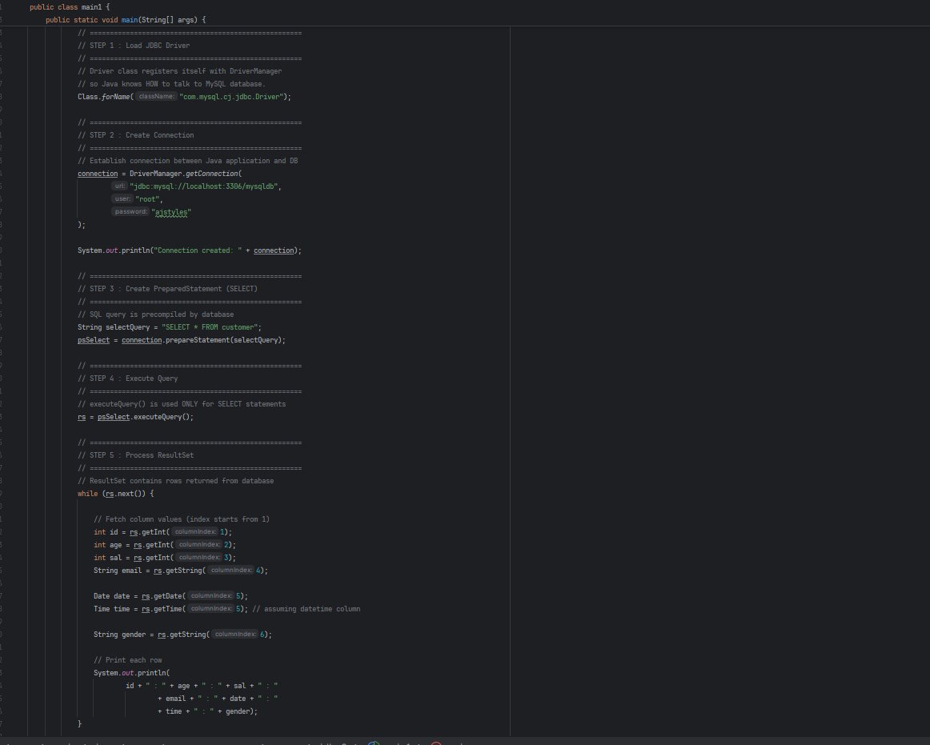Click the 'executeQuery() is used ONLY' comment
This screenshot has width=930, height=745.
[x=182, y=404]
